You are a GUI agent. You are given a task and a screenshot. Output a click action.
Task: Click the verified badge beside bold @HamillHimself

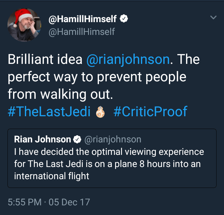[124, 19]
